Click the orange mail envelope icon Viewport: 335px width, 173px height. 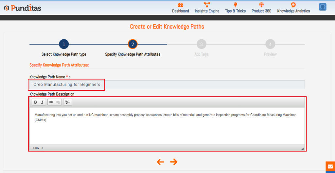(x=330, y=167)
